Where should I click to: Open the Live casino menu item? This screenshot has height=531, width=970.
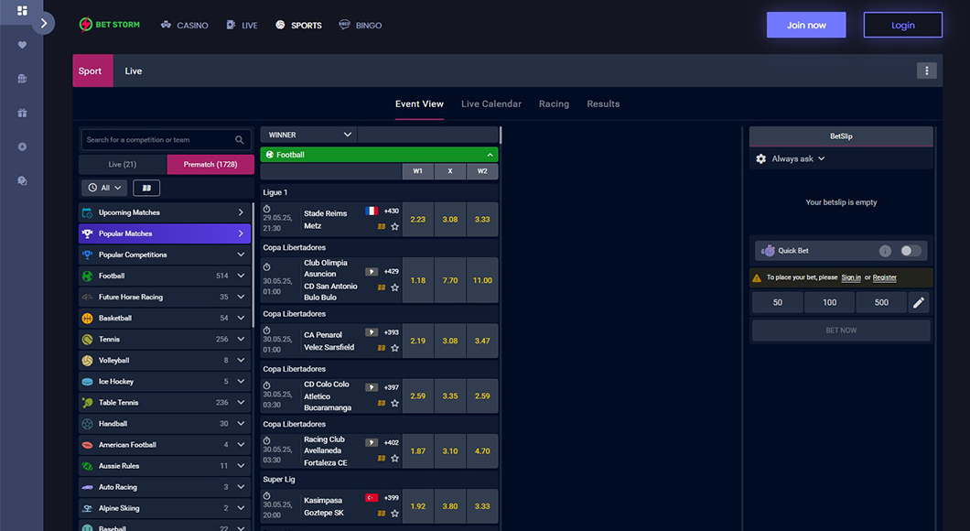tap(242, 26)
